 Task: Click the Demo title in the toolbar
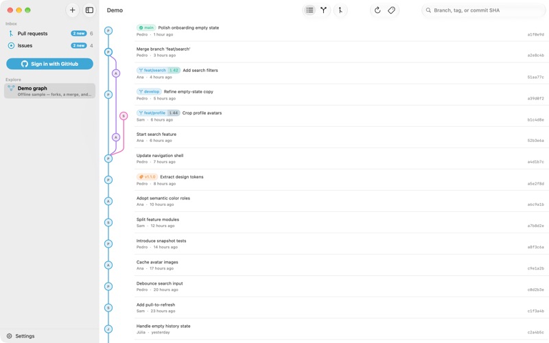(x=115, y=10)
